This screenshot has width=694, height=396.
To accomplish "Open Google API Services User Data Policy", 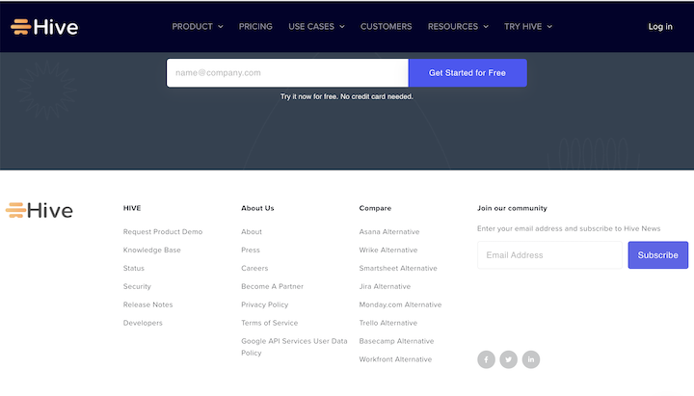I will 294,347.
